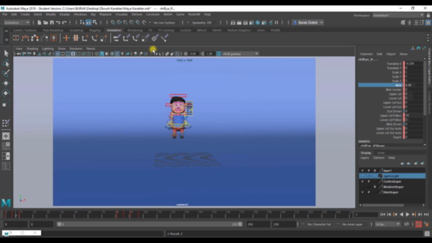Open the Burak Öztürk account dropdown
Screen dimensions: 432x243
(x=308, y=22)
